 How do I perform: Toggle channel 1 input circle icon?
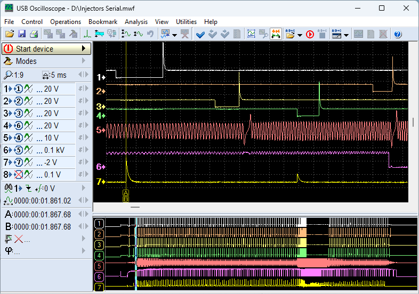pyautogui.click(x=18, y=88)
